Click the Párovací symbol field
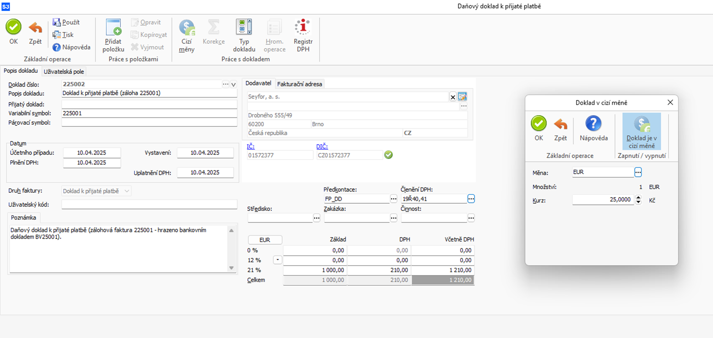The height and width of the screenshot is (338, 713). click(x=149, y=122)
